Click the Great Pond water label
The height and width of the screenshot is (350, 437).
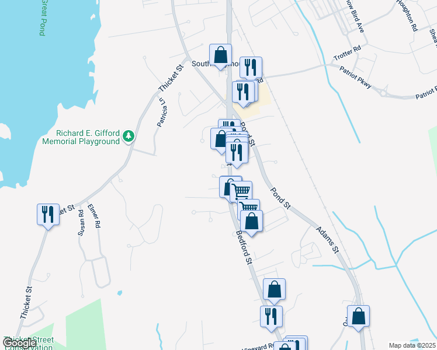[x=43, y=18]
